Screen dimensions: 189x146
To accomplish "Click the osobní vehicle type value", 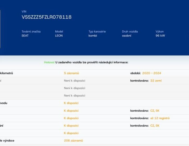I will click(x=127, y=36).
